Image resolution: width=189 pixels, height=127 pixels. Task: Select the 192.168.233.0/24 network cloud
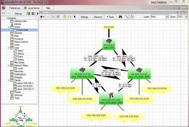pyautogui.click(x=129, y=116)
